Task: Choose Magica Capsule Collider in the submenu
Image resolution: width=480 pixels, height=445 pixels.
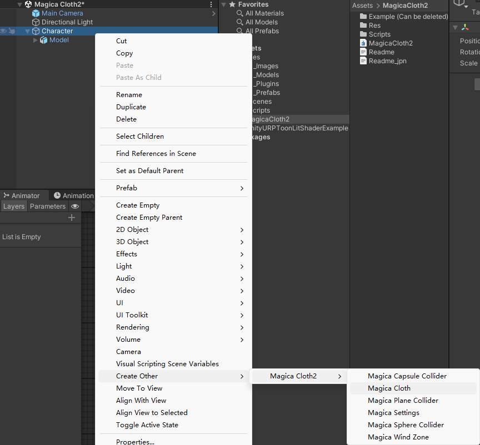Action: pyautogui.click(x=413, y=376)
